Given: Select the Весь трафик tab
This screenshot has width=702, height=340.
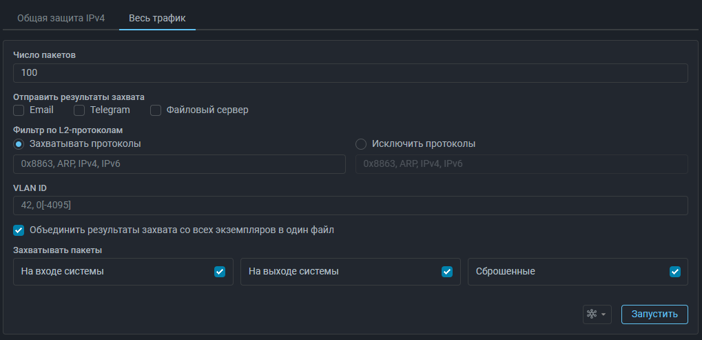Looking at the screenshot, I should click(157, 17).
